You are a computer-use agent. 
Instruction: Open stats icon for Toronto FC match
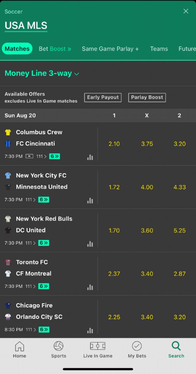90,287
